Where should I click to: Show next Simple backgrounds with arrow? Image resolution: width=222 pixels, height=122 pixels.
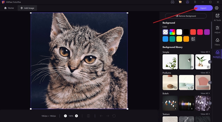pos(210,62)
